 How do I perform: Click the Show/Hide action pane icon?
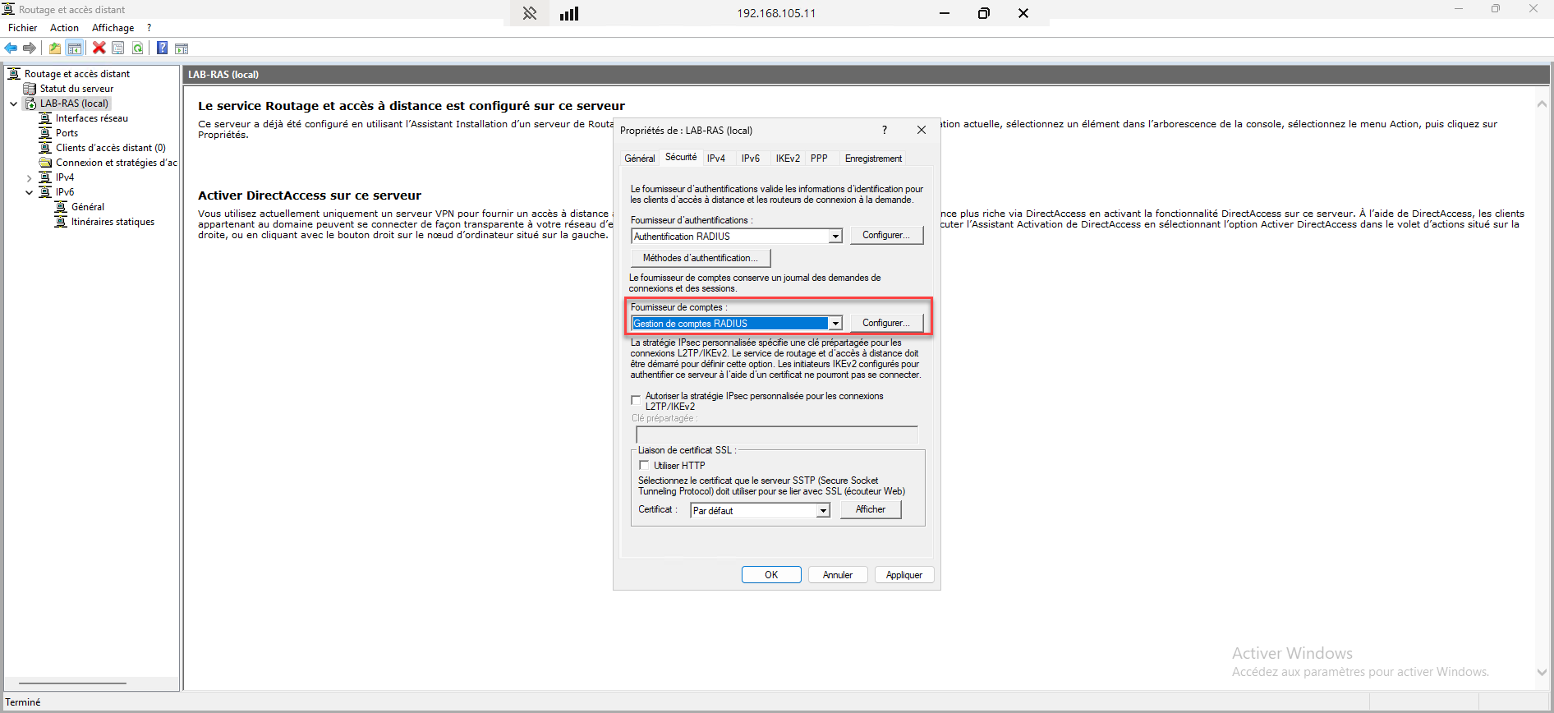[x=182, y=48]
